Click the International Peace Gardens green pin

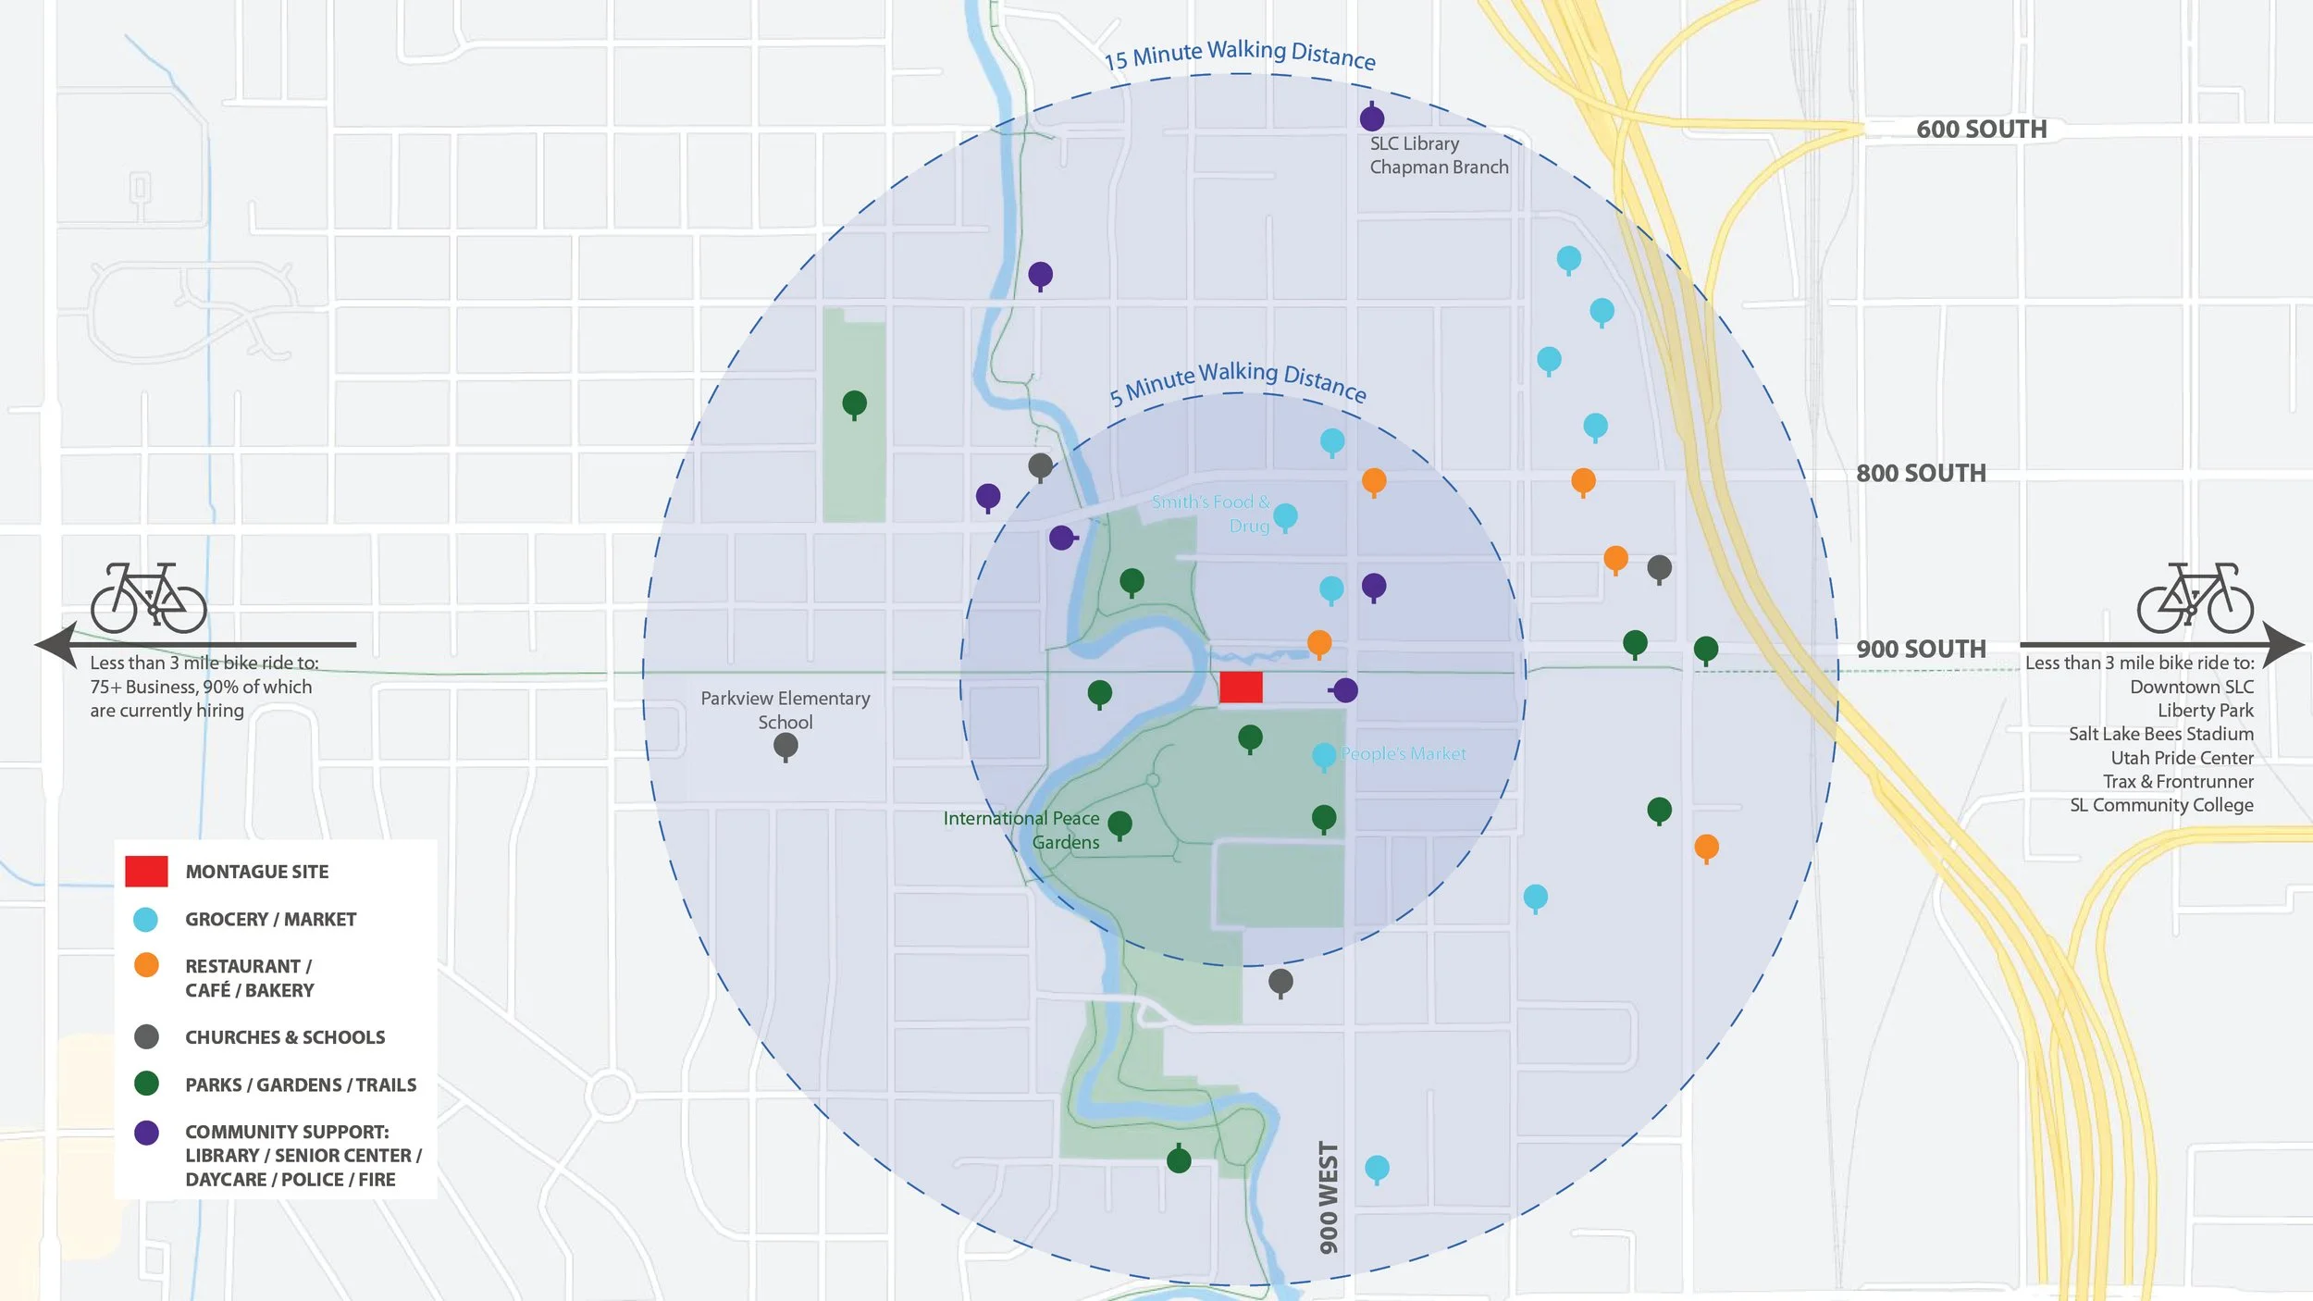click(1119, 824)
